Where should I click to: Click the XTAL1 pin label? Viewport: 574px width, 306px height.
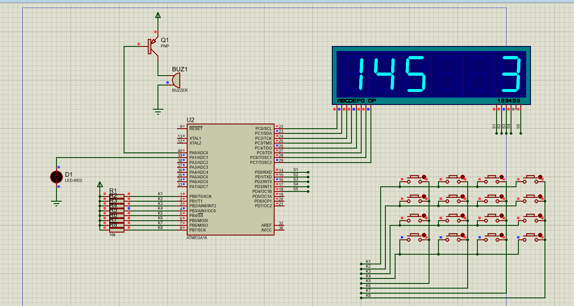[195, 138]
